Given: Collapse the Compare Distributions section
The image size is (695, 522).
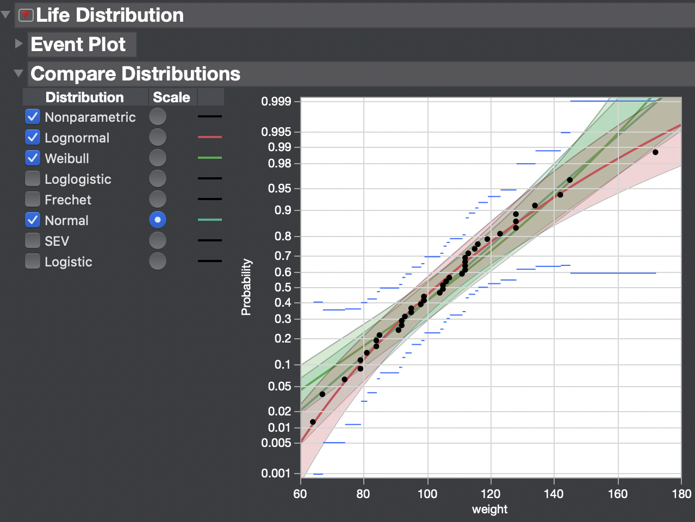Looking at the screenshot, I should tap(18, 73).
